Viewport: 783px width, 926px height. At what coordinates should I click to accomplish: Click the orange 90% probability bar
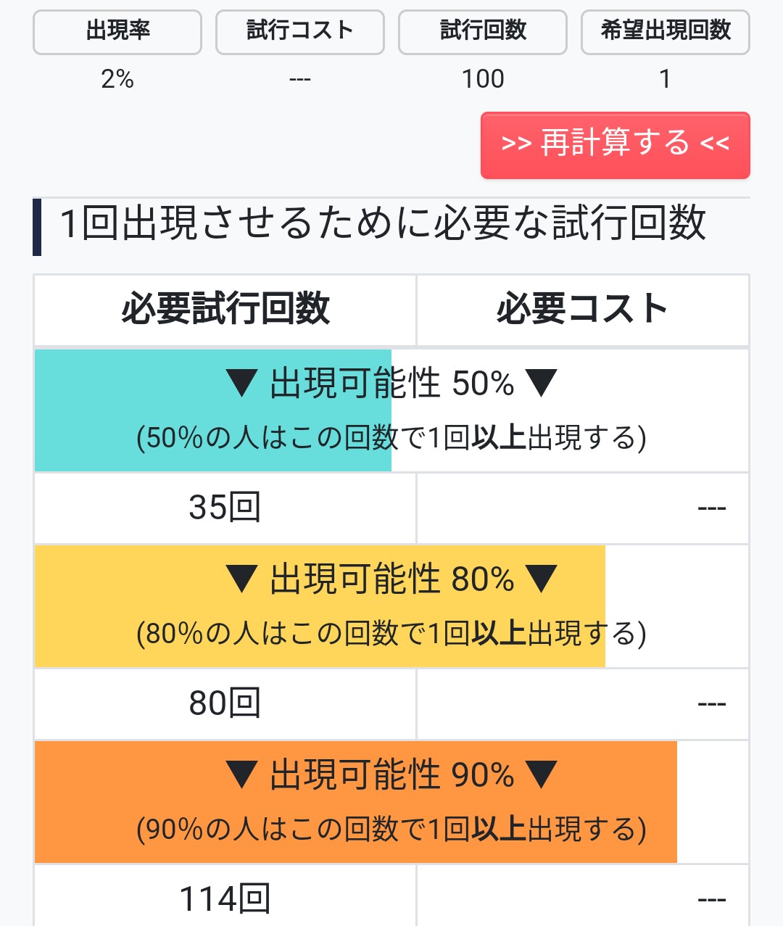tap(355, 802)
